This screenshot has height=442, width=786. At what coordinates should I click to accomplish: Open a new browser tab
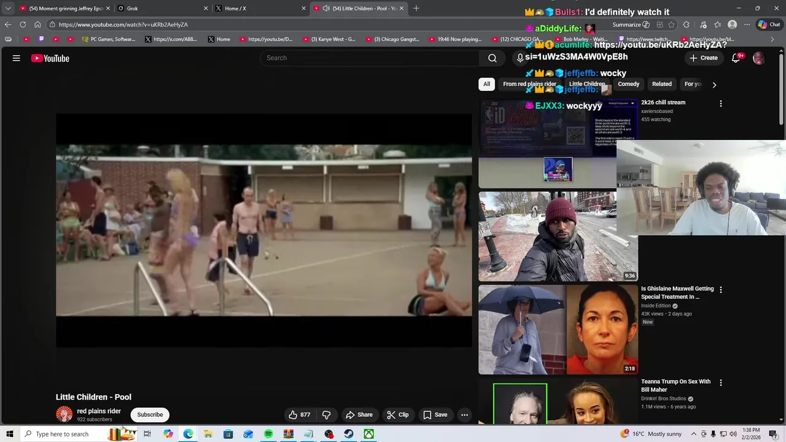click(416, 8)
